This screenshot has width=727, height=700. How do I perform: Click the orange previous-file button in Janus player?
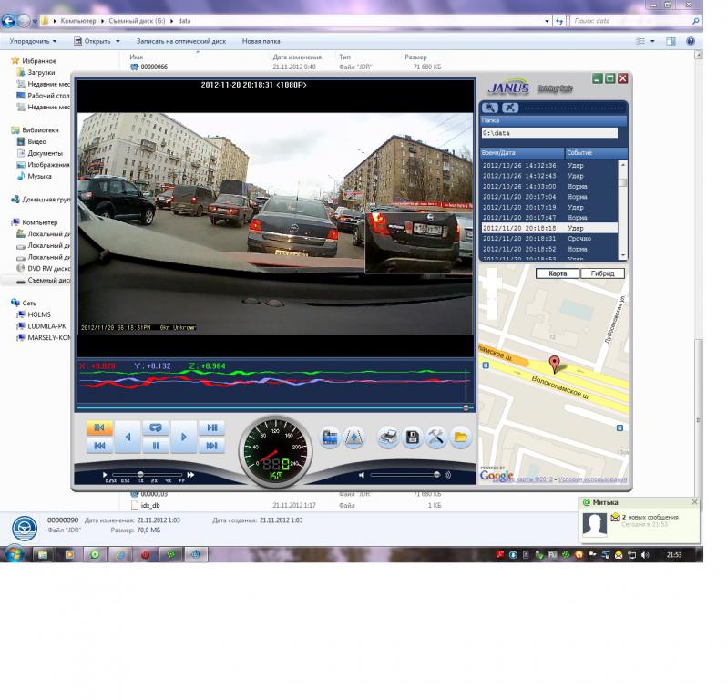pyautogui.click(x=99, y=427)
